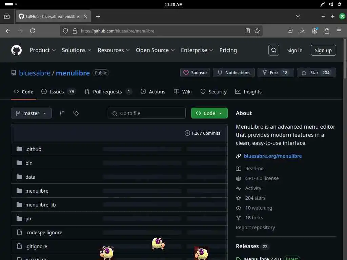This screenshot has height=260, width=347.
Task: Open the .codespellignore file
Action: pos(44,233)
